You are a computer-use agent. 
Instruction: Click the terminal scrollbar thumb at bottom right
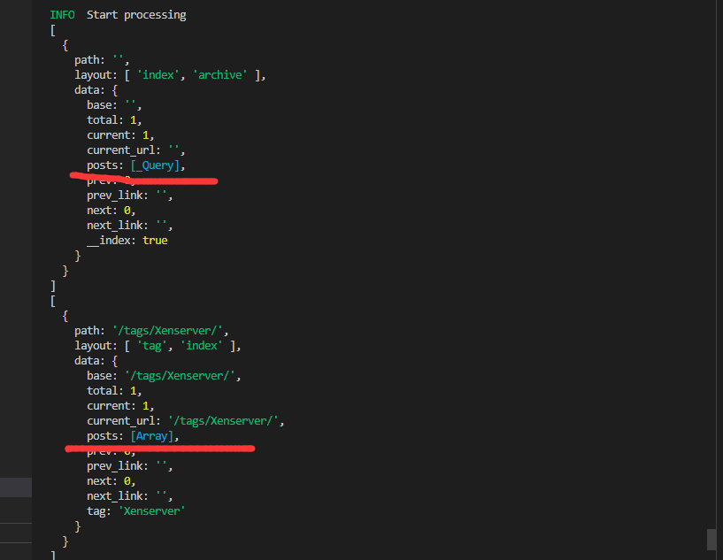coord(711,539)
